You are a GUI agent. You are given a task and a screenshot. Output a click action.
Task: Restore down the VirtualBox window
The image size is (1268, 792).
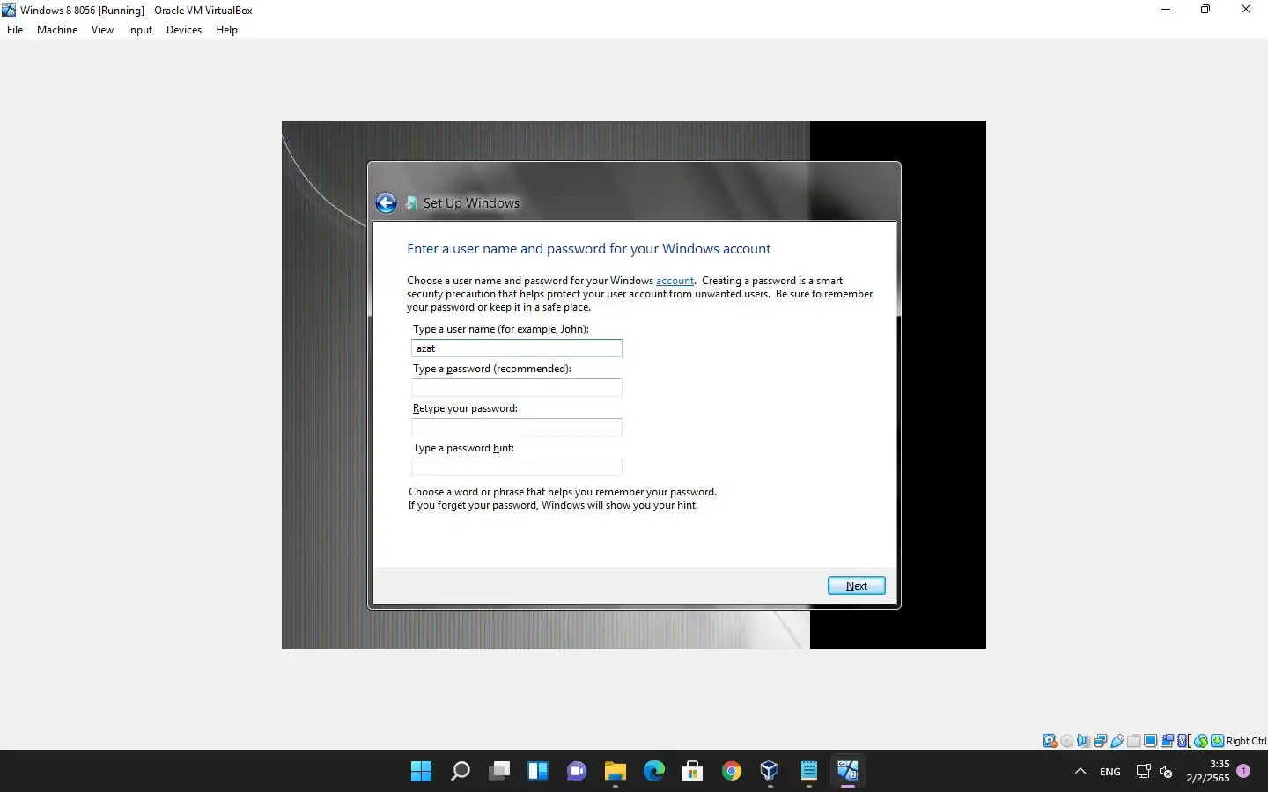tap(1205, 10)
